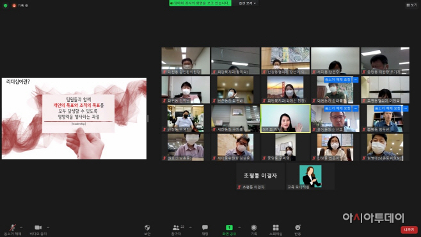Select the shared leadership slide (리더십이란?)
Screen dimensions: 421x237
point(74,118)
